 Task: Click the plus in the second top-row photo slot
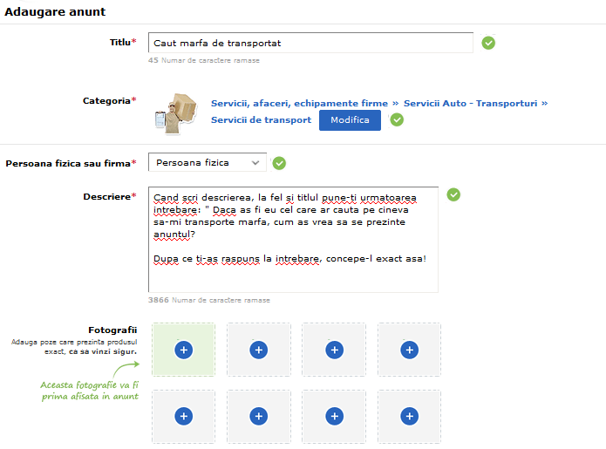(259, 350)
